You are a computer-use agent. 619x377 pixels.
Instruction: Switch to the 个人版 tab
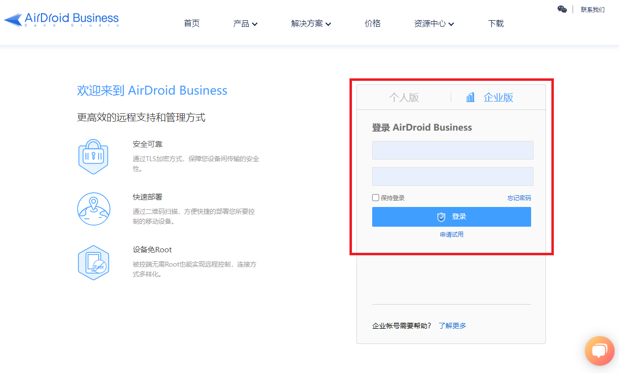coord(404,97)
